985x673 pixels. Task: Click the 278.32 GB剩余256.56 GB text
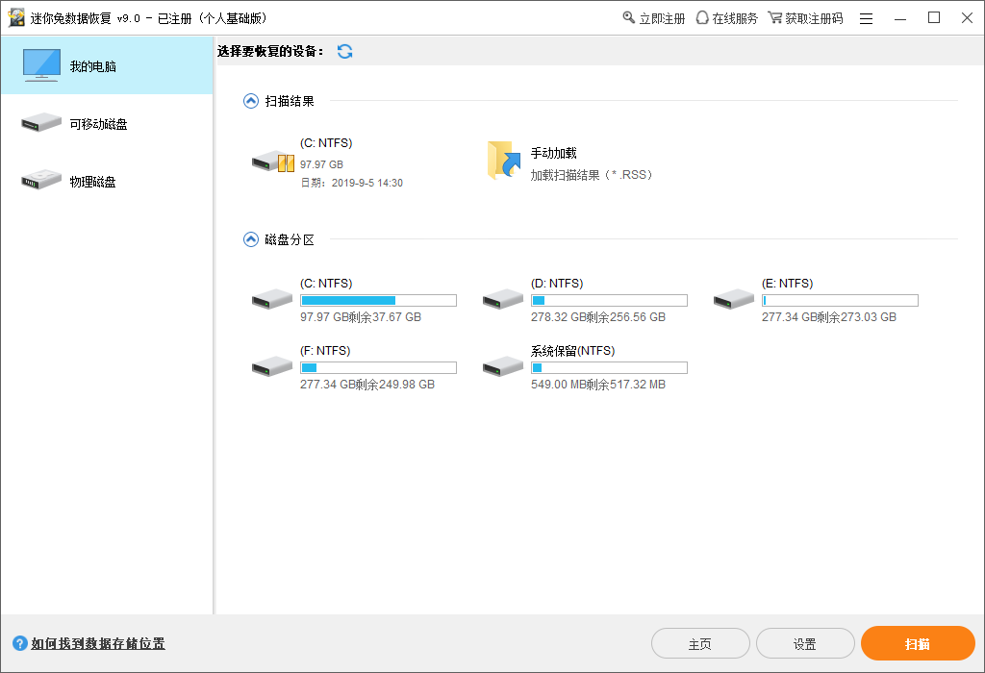pyautogui.click(x=598, y=317)
